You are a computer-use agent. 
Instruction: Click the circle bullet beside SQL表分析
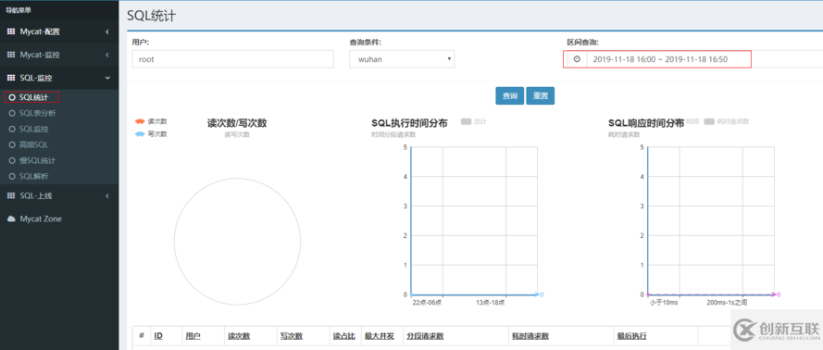tap(12, 113)
